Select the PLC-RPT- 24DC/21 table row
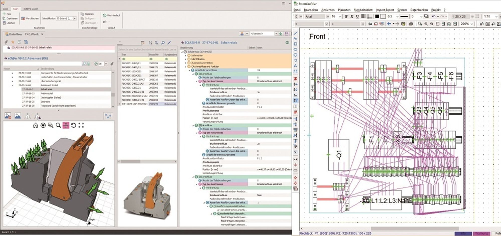Screen dimensions: 501x236 [149, 63]
